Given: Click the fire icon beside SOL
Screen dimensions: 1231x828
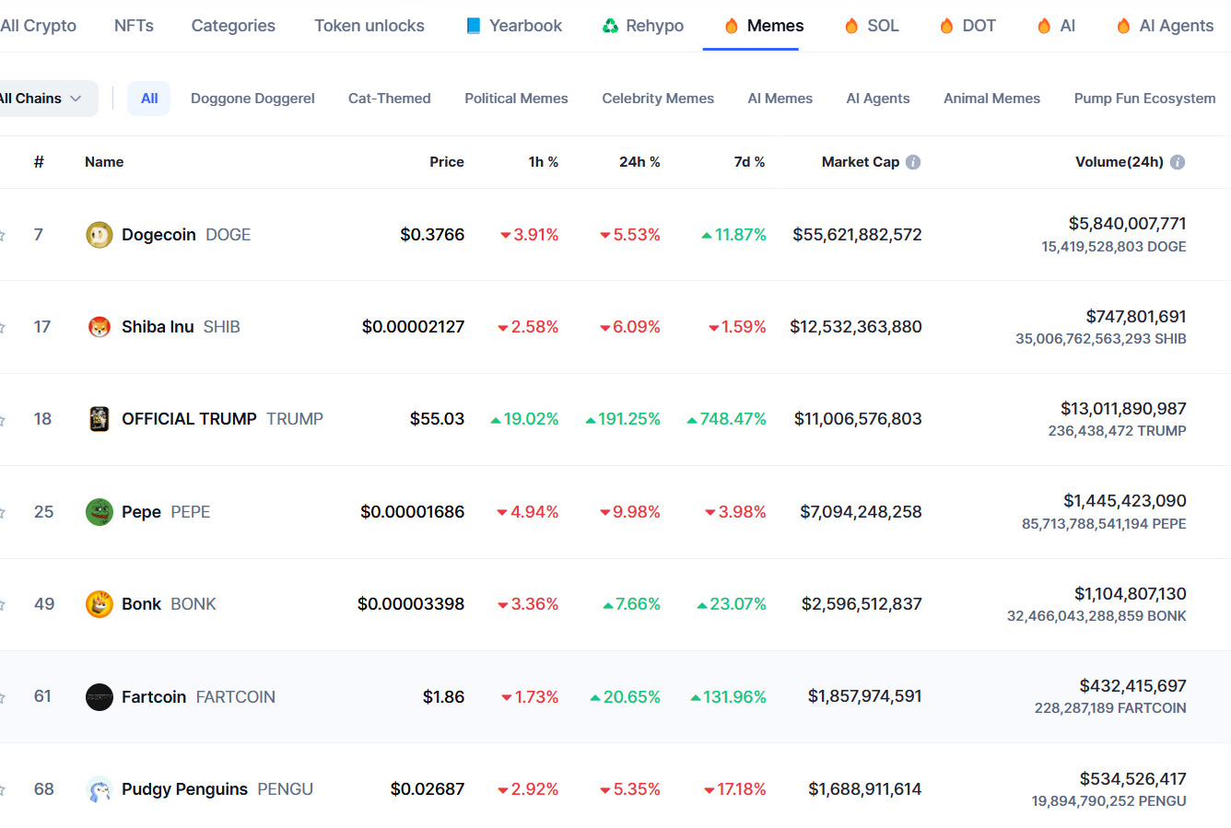Looking at the screenshot, I should click(851, 26).
